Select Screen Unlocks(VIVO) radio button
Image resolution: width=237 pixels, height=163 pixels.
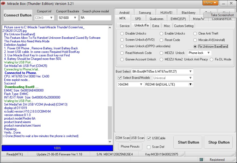point(122,40)
